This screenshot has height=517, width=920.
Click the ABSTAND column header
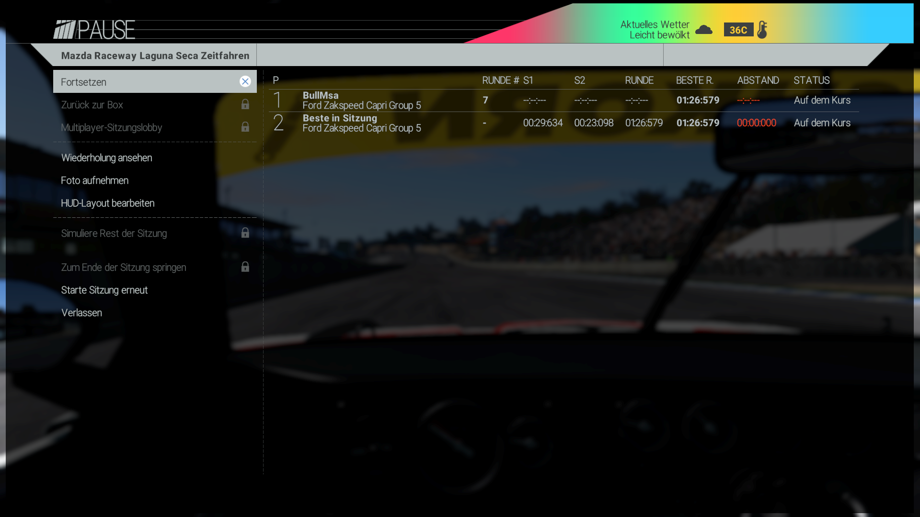[758, 80]
